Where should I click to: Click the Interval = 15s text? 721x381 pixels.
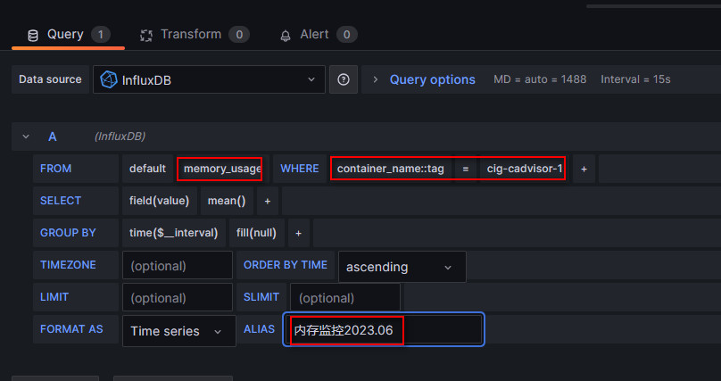click(635, 79)
